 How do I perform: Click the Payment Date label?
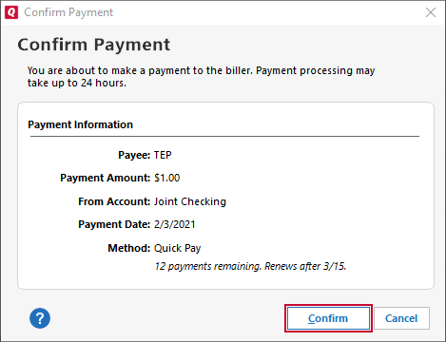click(x=114, y=224)
